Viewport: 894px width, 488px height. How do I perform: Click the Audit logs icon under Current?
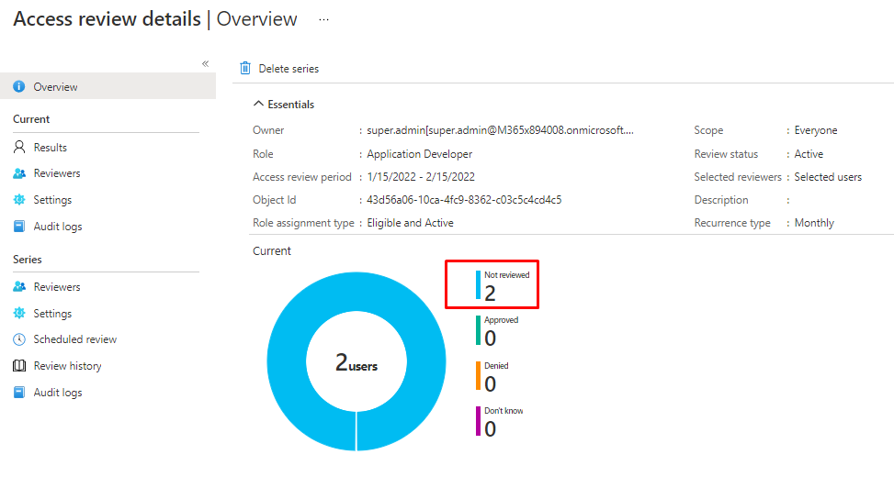click(18, 227)
